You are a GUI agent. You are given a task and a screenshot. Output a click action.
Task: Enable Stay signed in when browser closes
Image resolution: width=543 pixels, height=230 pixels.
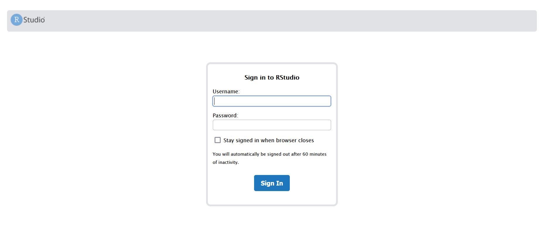[217, 140]
